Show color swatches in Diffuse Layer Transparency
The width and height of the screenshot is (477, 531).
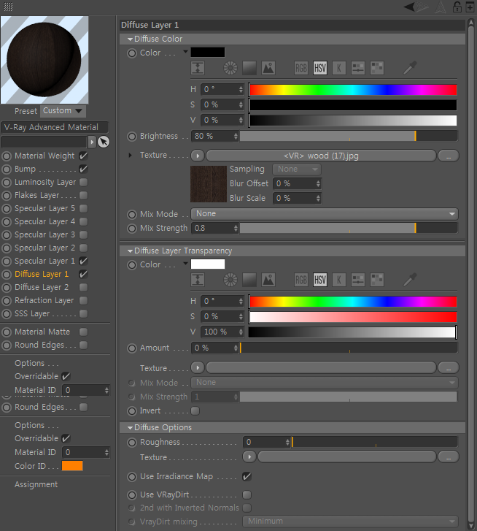(376, 280)
